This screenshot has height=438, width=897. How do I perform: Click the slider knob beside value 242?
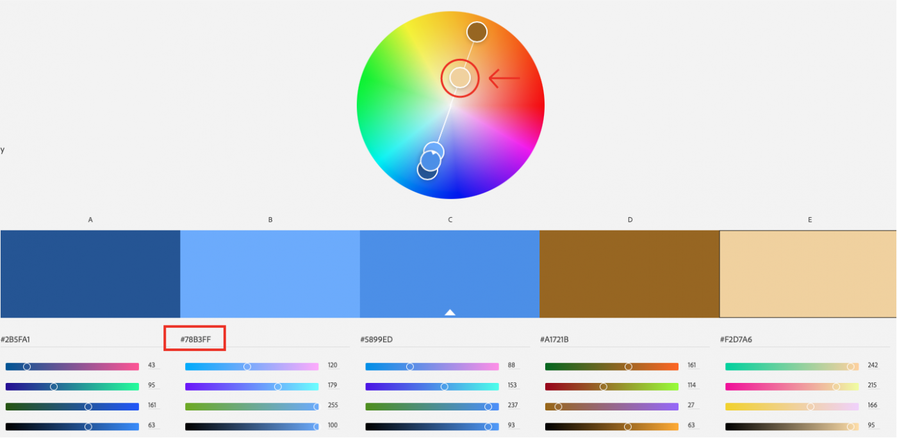coord(850,367)
